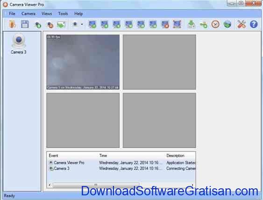Viewport: 263px width, 200px height.
Task: Open the File menu
Action: tap(12, 14)
